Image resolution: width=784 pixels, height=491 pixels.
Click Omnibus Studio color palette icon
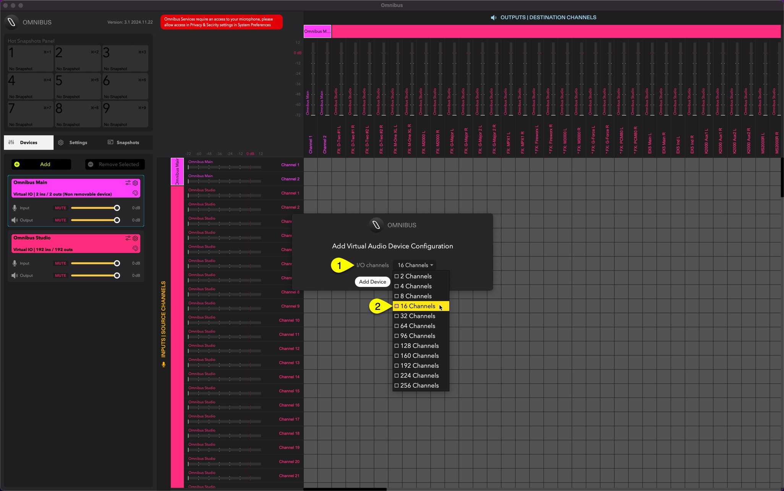(135, 248)
